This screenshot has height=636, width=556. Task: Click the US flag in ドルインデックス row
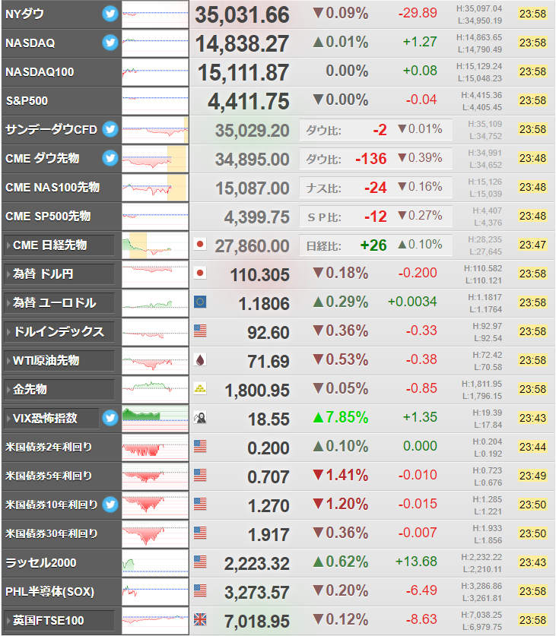point(200,331)
